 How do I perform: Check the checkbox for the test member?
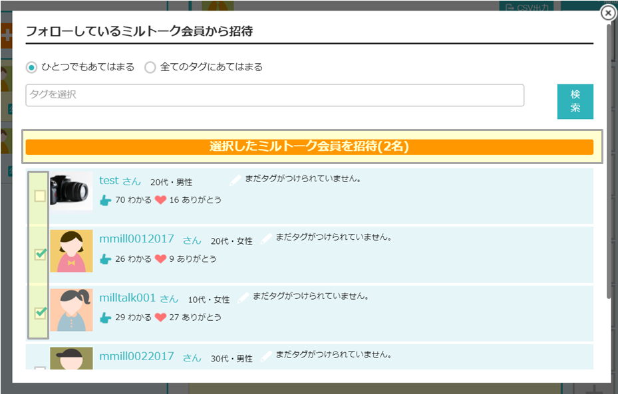40,195
